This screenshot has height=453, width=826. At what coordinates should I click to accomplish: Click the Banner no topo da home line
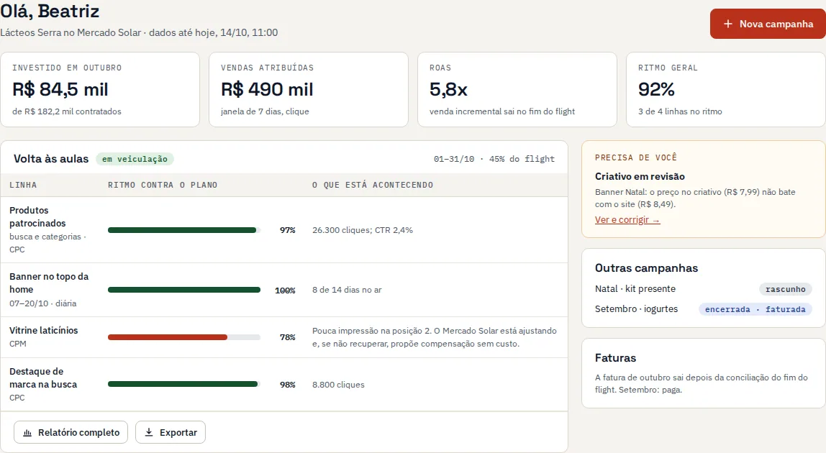49,283
